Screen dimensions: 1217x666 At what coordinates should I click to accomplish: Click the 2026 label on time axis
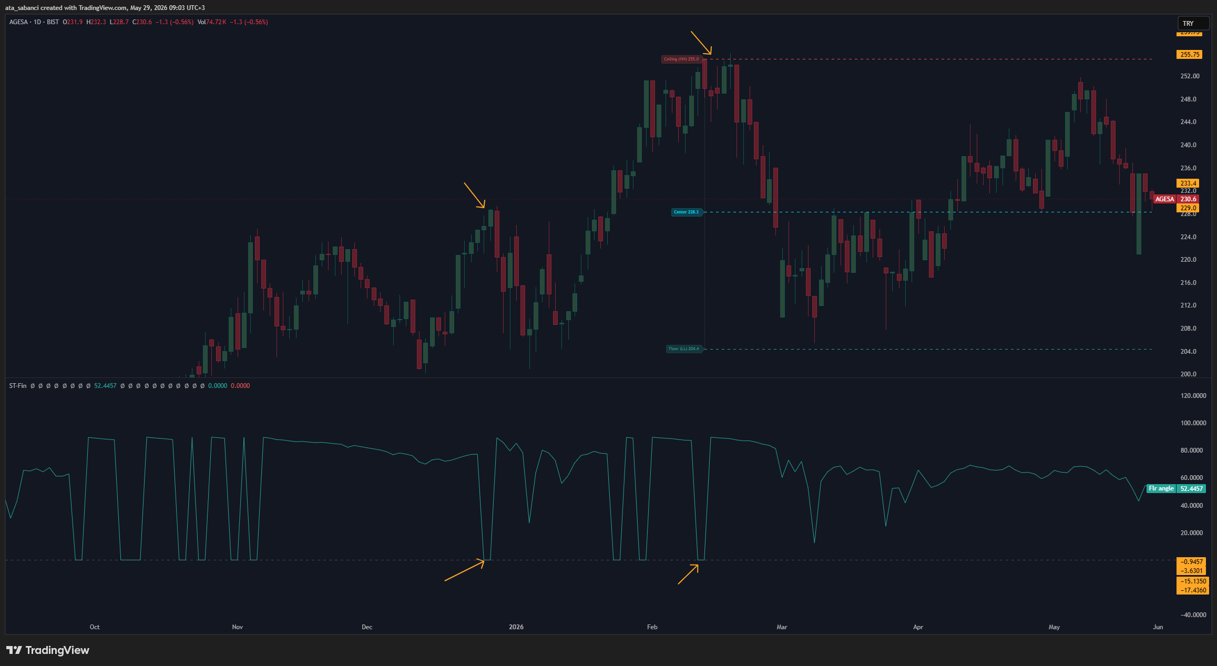click(516, 627)
